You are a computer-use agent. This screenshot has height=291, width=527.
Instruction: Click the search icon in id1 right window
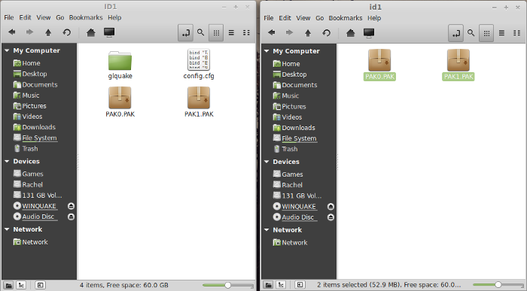pos(471,33)
